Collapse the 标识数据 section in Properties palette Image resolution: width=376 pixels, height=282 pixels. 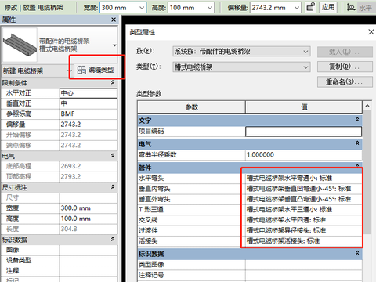pyautogui.click(x=113, y=239)
